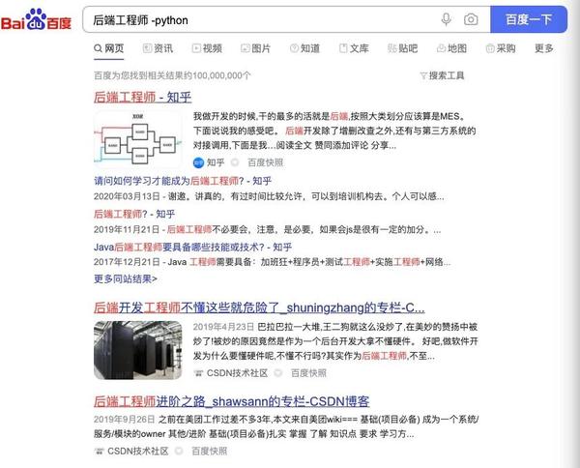Open the flowchart diagram thumbnail
580x468 pixels.
click(x=138, y=139)
